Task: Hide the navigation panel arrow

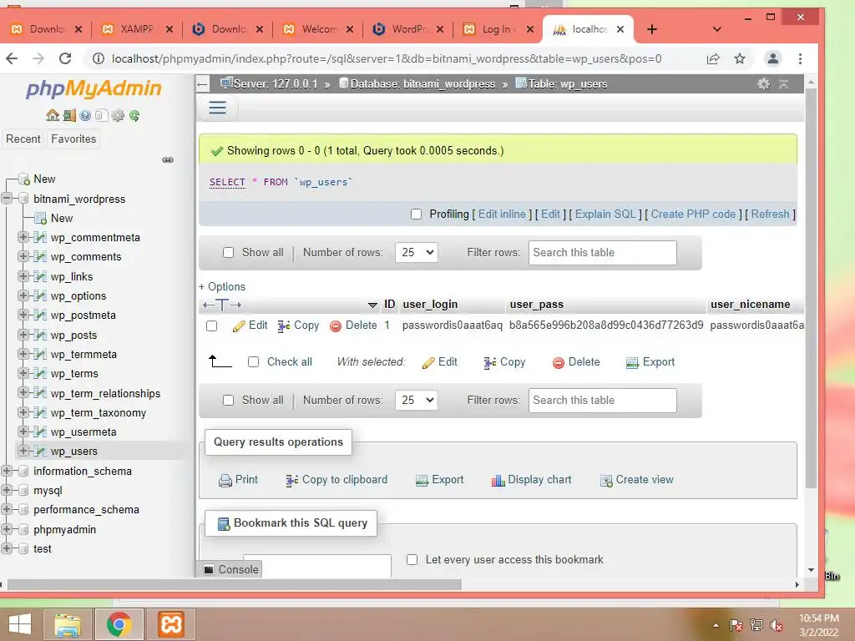Action: (x=202, y=84)
